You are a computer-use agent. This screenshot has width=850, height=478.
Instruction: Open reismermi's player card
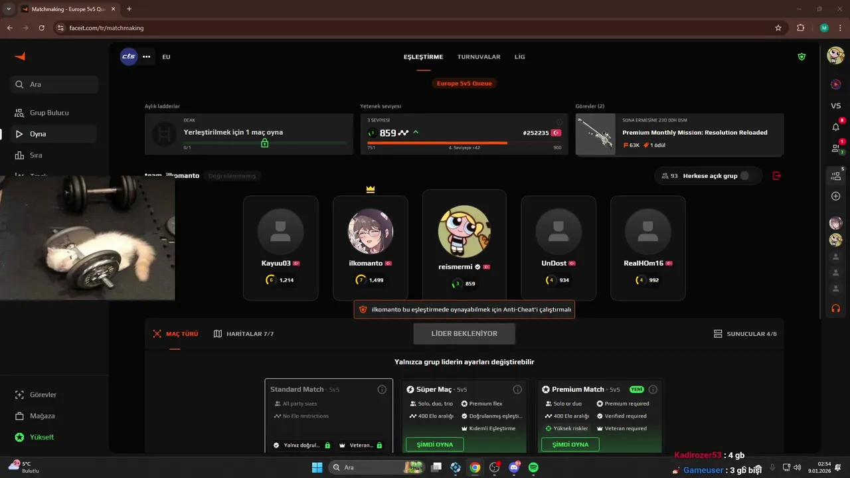coord(464,246)
